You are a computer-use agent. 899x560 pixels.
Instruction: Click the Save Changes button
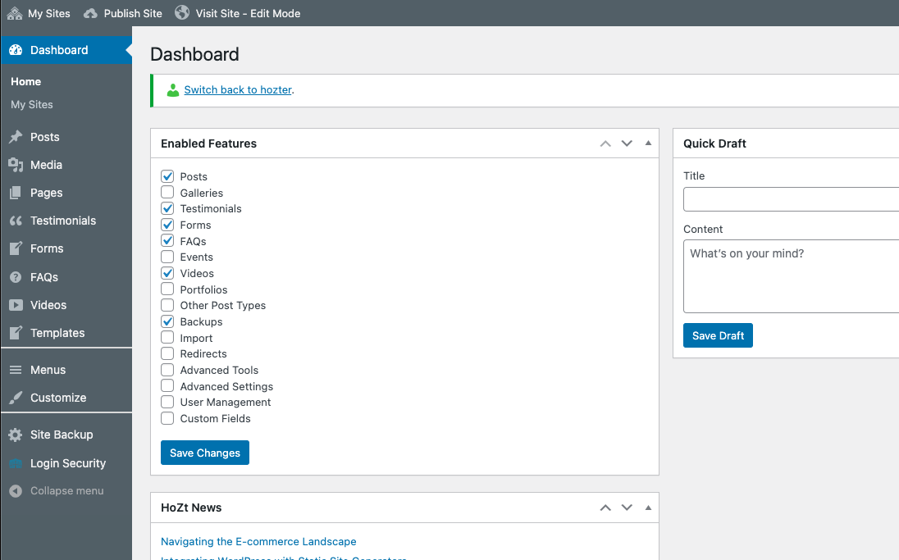tap(205, 453)
